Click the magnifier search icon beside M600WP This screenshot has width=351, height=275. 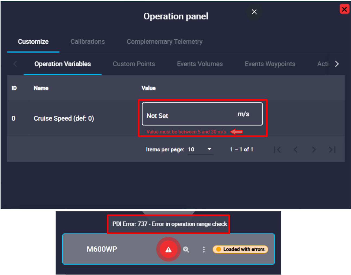(186, 250)
